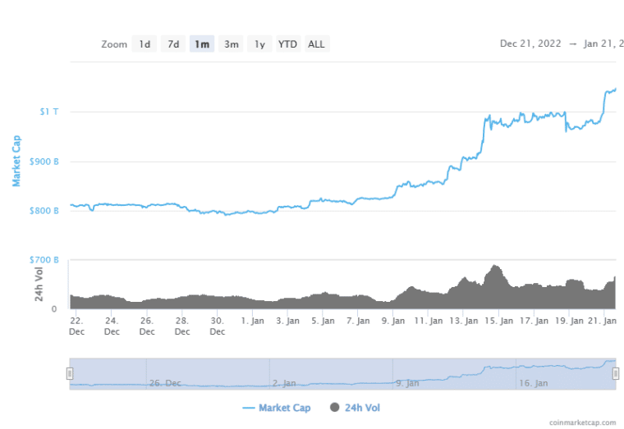Click the volume peak near 15. Jan

click(494, 267)
